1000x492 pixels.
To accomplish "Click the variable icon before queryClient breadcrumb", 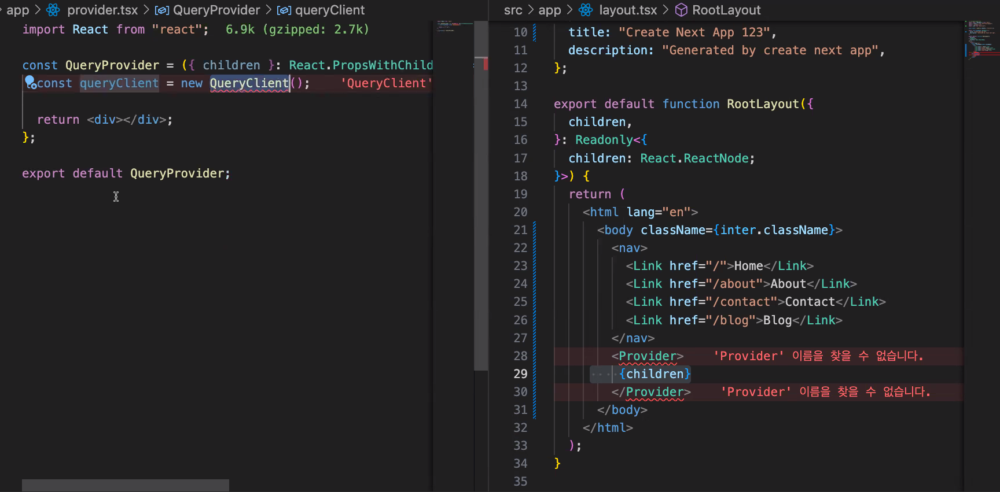I will point(284,10).
